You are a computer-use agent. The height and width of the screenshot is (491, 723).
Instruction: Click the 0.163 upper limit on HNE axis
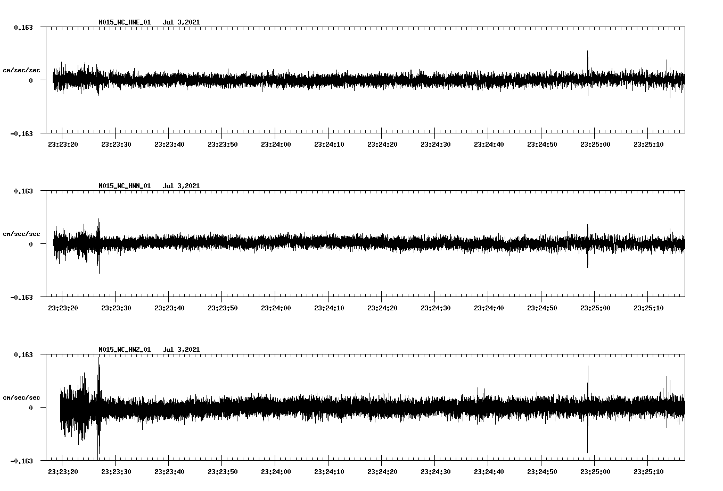[23, 27]
